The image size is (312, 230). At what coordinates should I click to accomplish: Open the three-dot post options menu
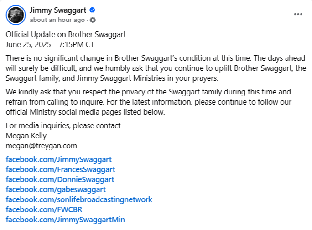point(298,14)
